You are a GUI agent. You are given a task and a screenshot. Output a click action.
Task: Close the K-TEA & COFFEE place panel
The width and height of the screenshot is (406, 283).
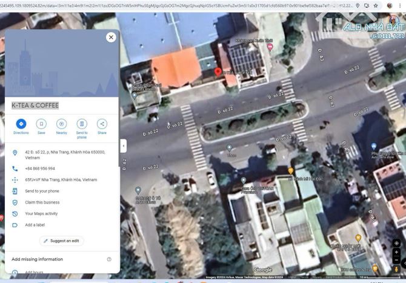[111, 37]
